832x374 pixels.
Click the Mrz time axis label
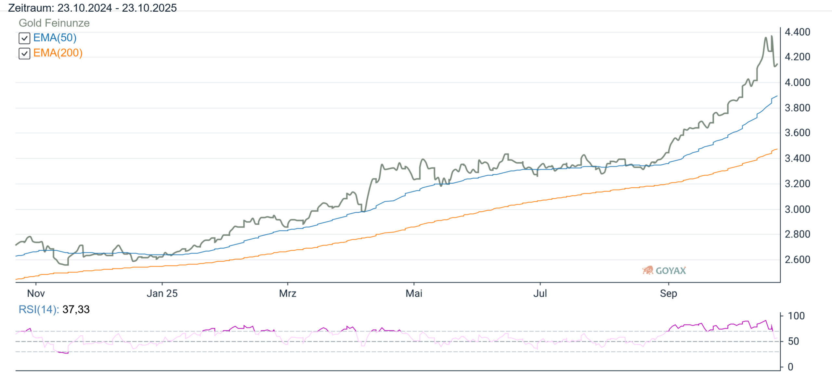pyautogui.click(x=288, y=293)
